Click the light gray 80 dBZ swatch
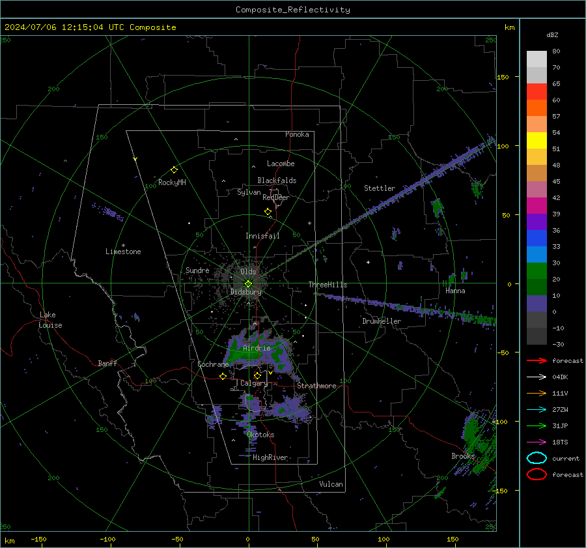 coord(537,59)
